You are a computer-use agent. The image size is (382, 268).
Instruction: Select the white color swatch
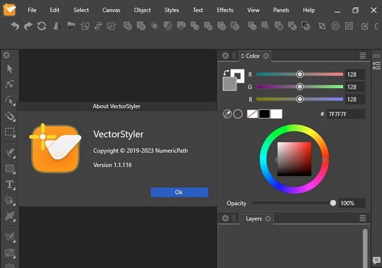coord(276,114)
